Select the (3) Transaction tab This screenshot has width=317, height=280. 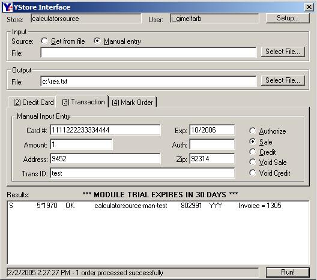coord(83,102)
